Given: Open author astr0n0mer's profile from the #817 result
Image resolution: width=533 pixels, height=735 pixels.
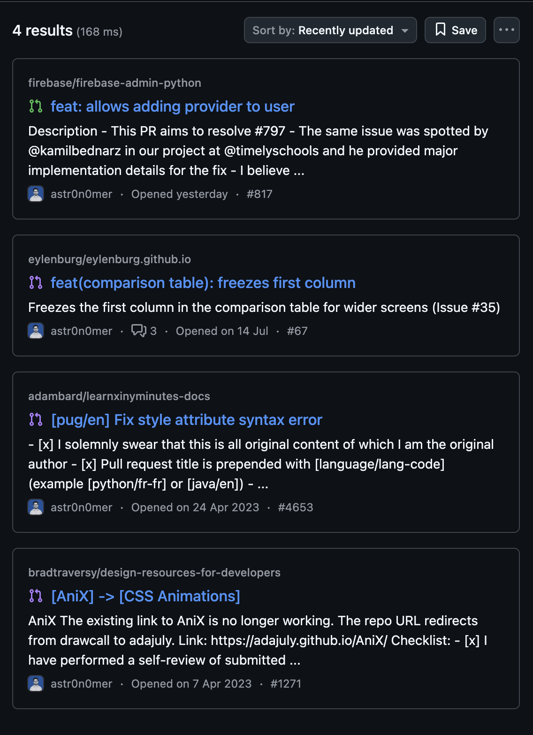Looking at the screenshot, I should (81, 194).
